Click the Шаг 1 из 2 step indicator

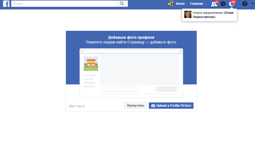[x=77, y=106]
